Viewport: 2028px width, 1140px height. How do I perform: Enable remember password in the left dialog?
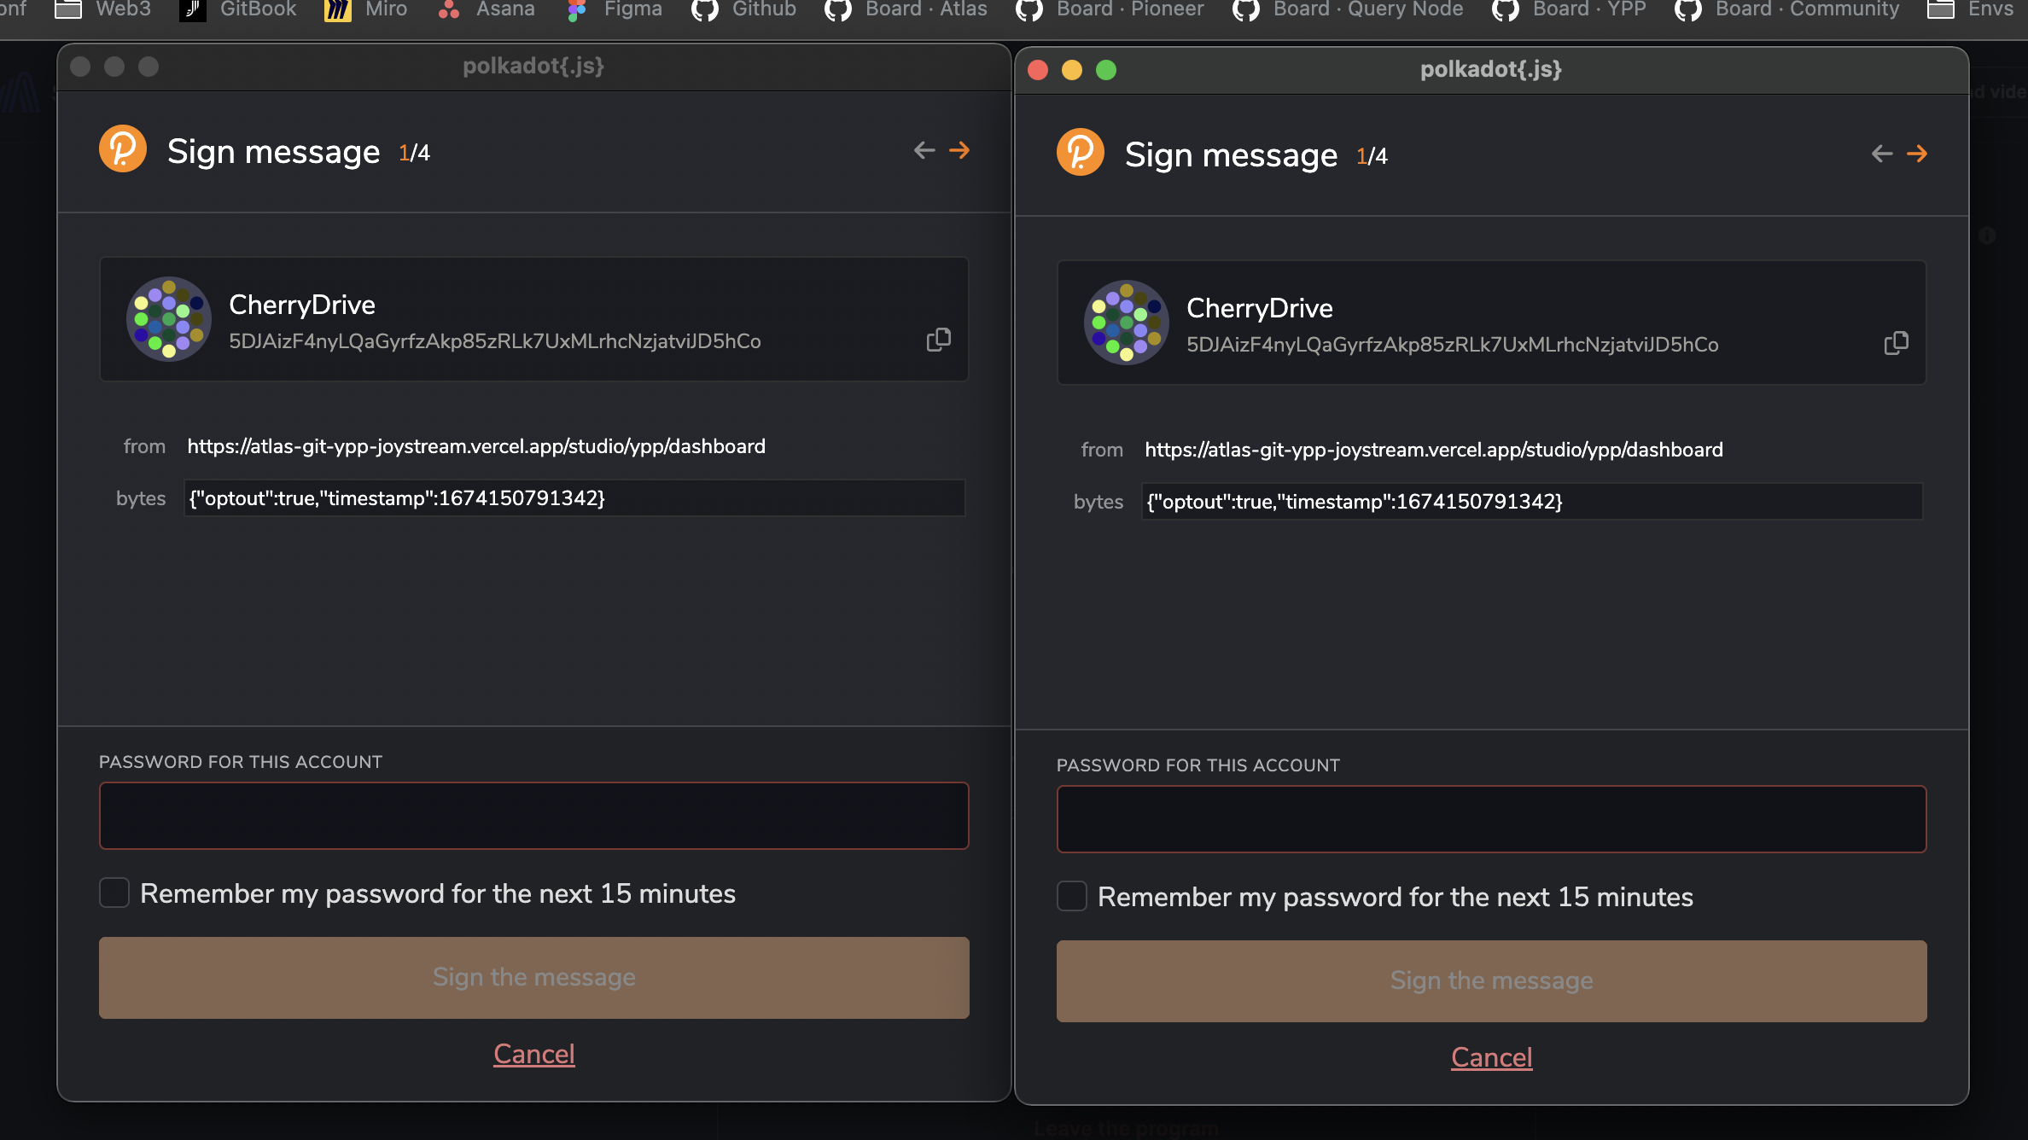click(x=114, y=893)
